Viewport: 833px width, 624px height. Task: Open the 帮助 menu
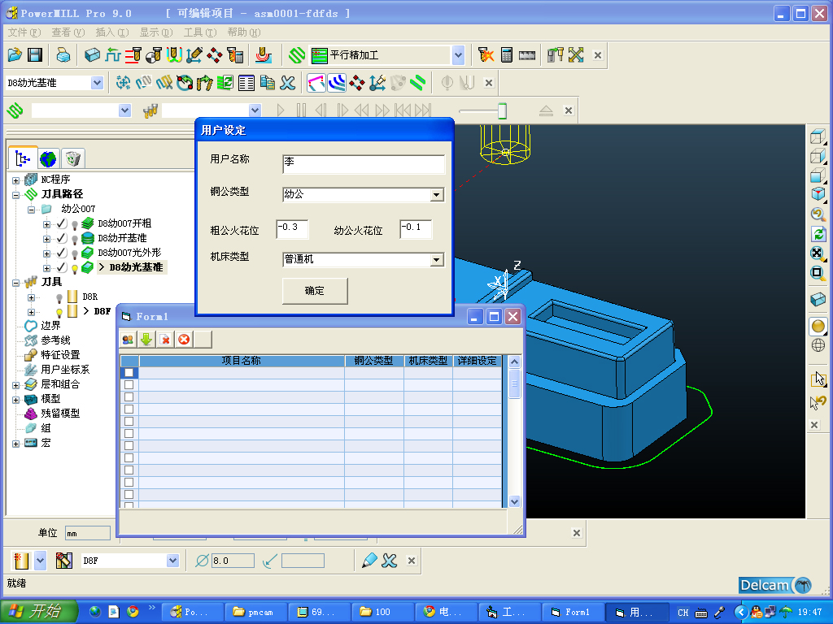(244, 32)
